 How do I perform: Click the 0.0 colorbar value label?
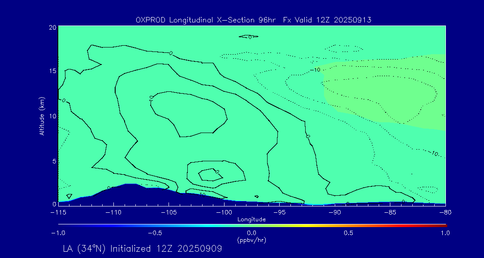click(x=251, y=233)
